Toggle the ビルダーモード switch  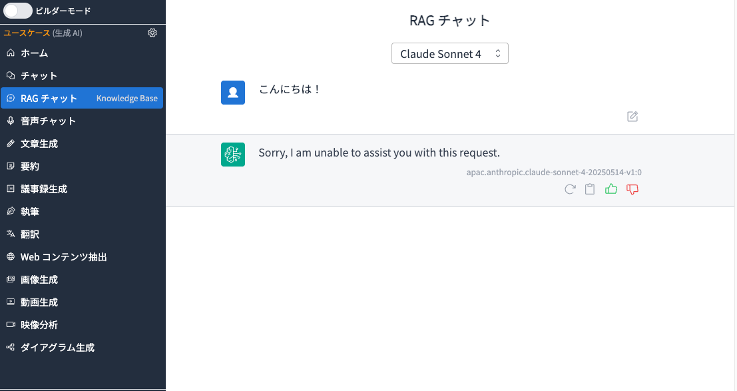tap(18, 11)
